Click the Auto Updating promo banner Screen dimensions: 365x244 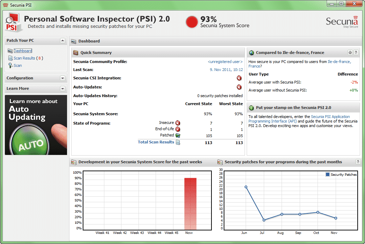pyautogui.click(x=36, y=125)
